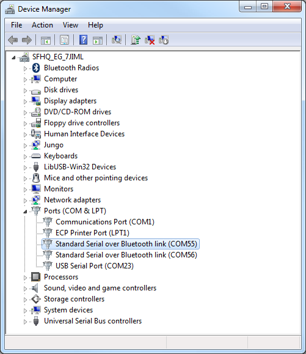Screen dimensions: 306x354
Task: Toggle the action pane toolbar icon
Action: pyautogui.click(x=98, y=40)
